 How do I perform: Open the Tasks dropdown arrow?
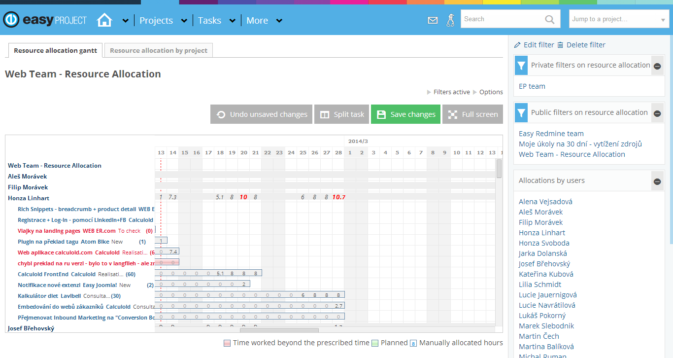coord(232,21)
